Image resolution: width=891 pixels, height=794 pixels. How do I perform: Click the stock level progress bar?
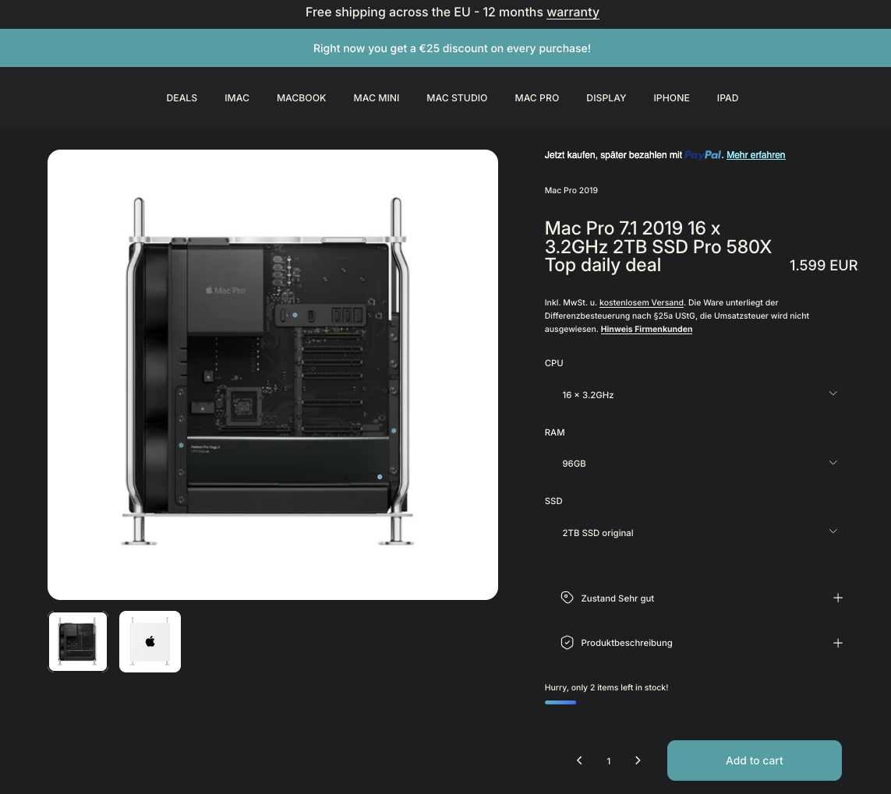click(x=560, y=702)
